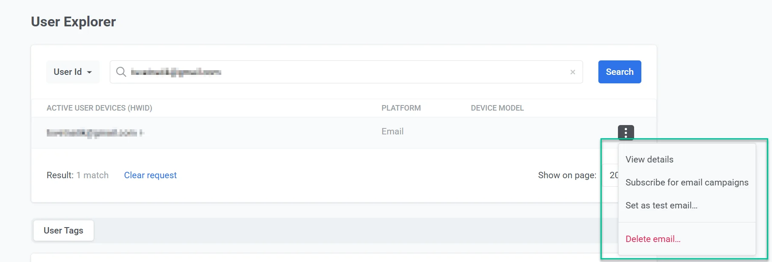Open the Show on page dropdown
This screenshot has width=772, height=262.
pos(611,175)
